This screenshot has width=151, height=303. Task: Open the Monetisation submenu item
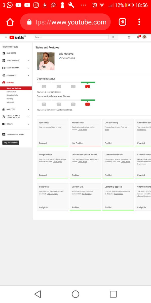point(11,92)
